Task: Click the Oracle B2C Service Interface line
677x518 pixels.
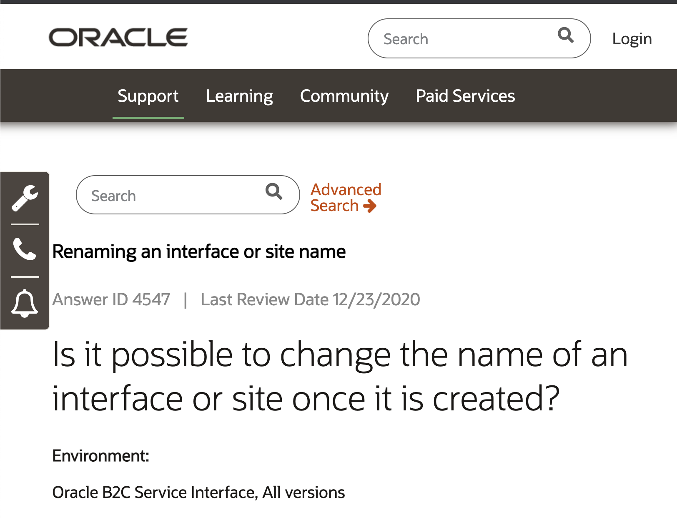Action: coord(198,493)
